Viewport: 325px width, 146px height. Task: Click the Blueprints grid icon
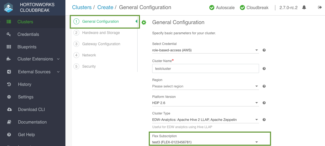(9, 47)
